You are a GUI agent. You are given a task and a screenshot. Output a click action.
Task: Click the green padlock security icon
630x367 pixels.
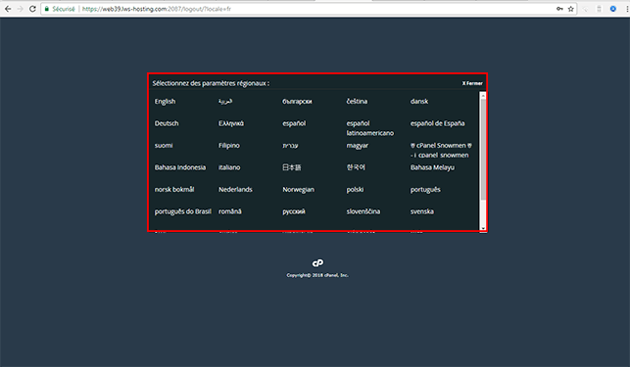pyautogui.click(x=47, y=9)
